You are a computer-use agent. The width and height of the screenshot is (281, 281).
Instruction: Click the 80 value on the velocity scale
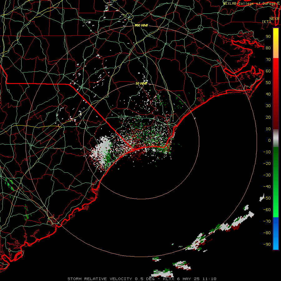tap(268, 48)
